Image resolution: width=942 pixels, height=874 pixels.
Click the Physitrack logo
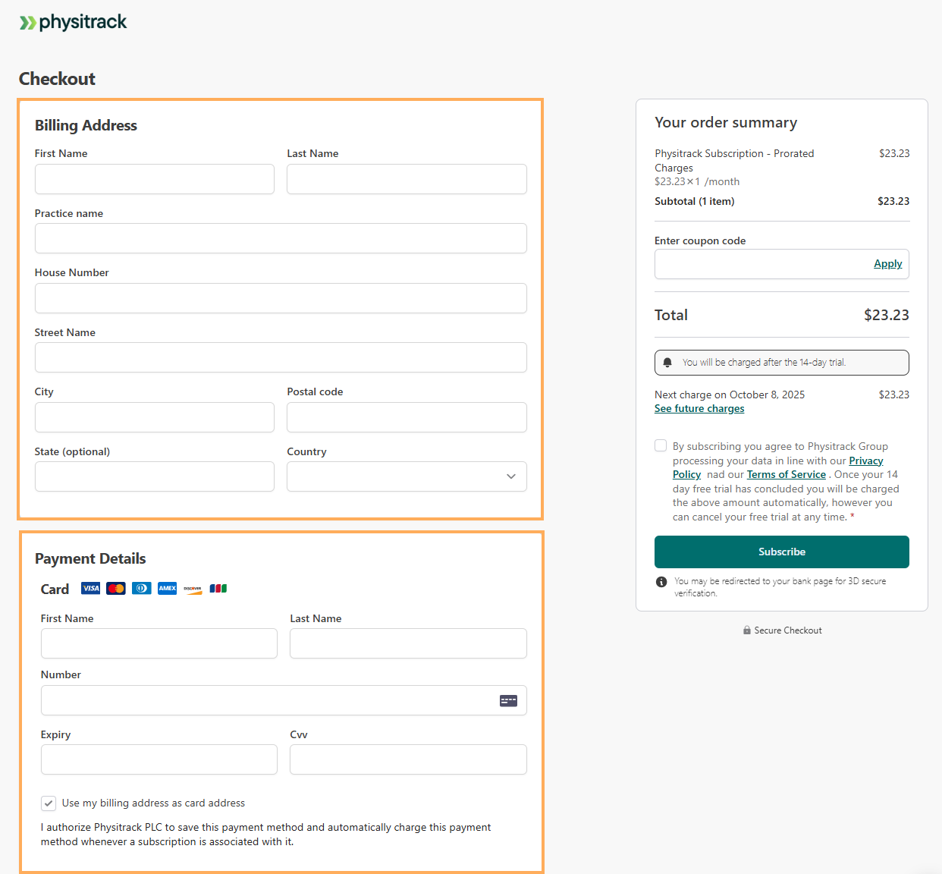point(73,22)
